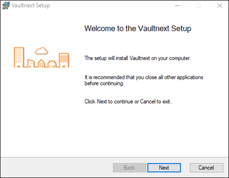Click the "before continuing." text line
The width and height of the screenshot is (229, 178).
(x=104, y=84)
